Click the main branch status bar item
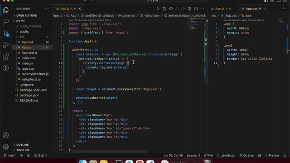The image size is (290, 163). [10, 155]
